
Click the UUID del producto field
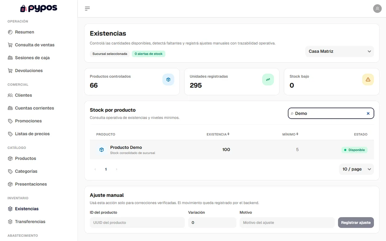(137, 223)
